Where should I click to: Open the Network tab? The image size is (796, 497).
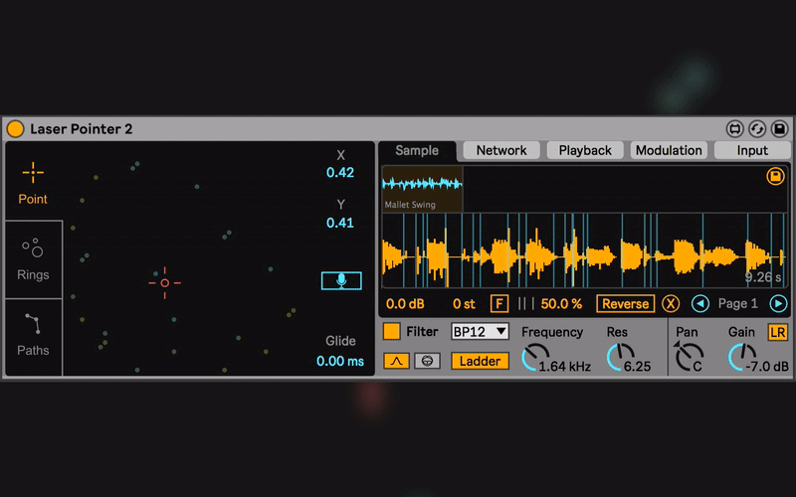pyautogui.click(x=501, y=150)
